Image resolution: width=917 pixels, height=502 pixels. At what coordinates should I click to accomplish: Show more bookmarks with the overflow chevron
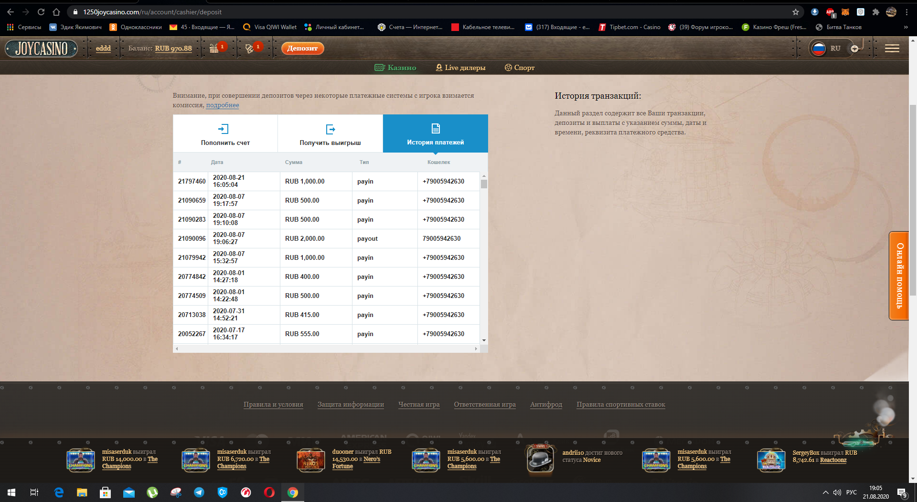click(906, 27)
